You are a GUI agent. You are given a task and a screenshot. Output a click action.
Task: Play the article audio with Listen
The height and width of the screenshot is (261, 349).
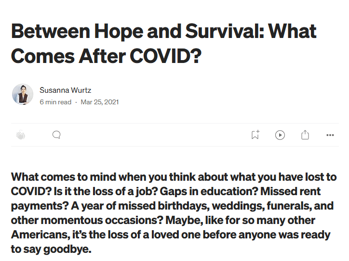coord(280,135)
